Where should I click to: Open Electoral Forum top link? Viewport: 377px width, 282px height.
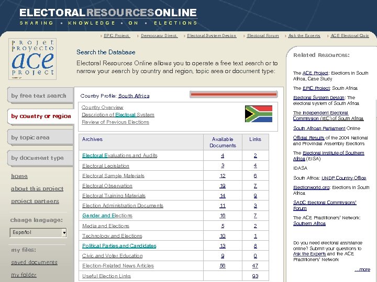[263, 36]
